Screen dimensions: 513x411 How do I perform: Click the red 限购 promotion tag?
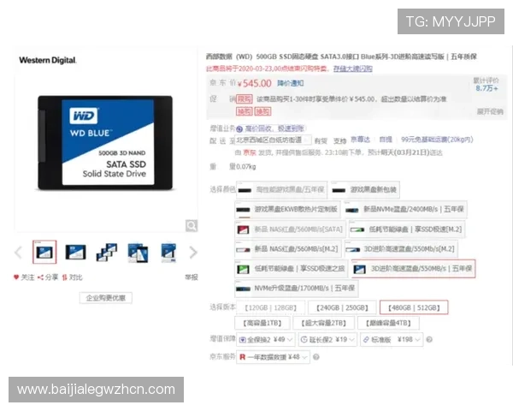pos(245,99)
